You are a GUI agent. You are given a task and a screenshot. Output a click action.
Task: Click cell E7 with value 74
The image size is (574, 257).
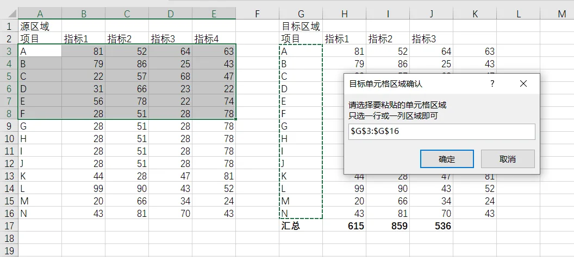click(x=214, y=101)
